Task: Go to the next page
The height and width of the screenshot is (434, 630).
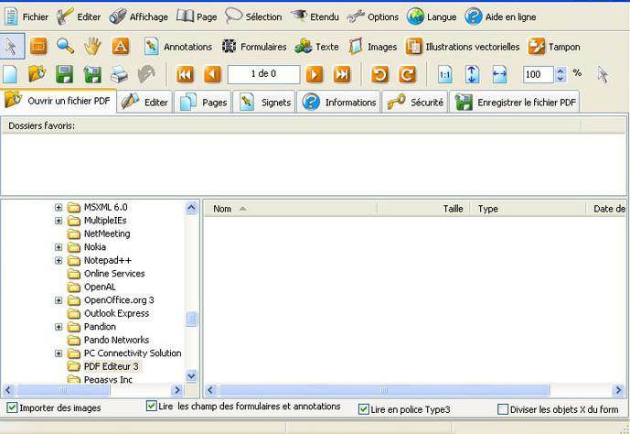Action: (x=315, y=74)
